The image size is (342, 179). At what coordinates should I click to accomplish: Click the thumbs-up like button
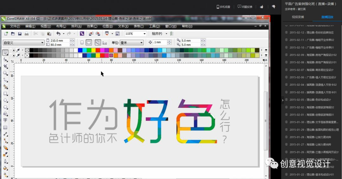coord(262,7)
